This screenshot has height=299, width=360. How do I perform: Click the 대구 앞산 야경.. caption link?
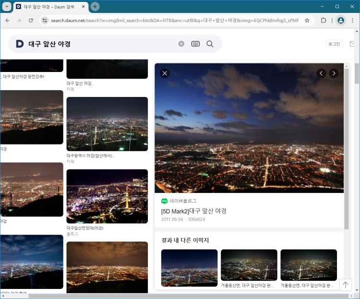[x=80, y=84]
